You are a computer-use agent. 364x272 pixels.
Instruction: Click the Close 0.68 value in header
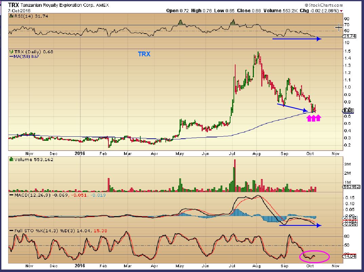coord(249,11)
